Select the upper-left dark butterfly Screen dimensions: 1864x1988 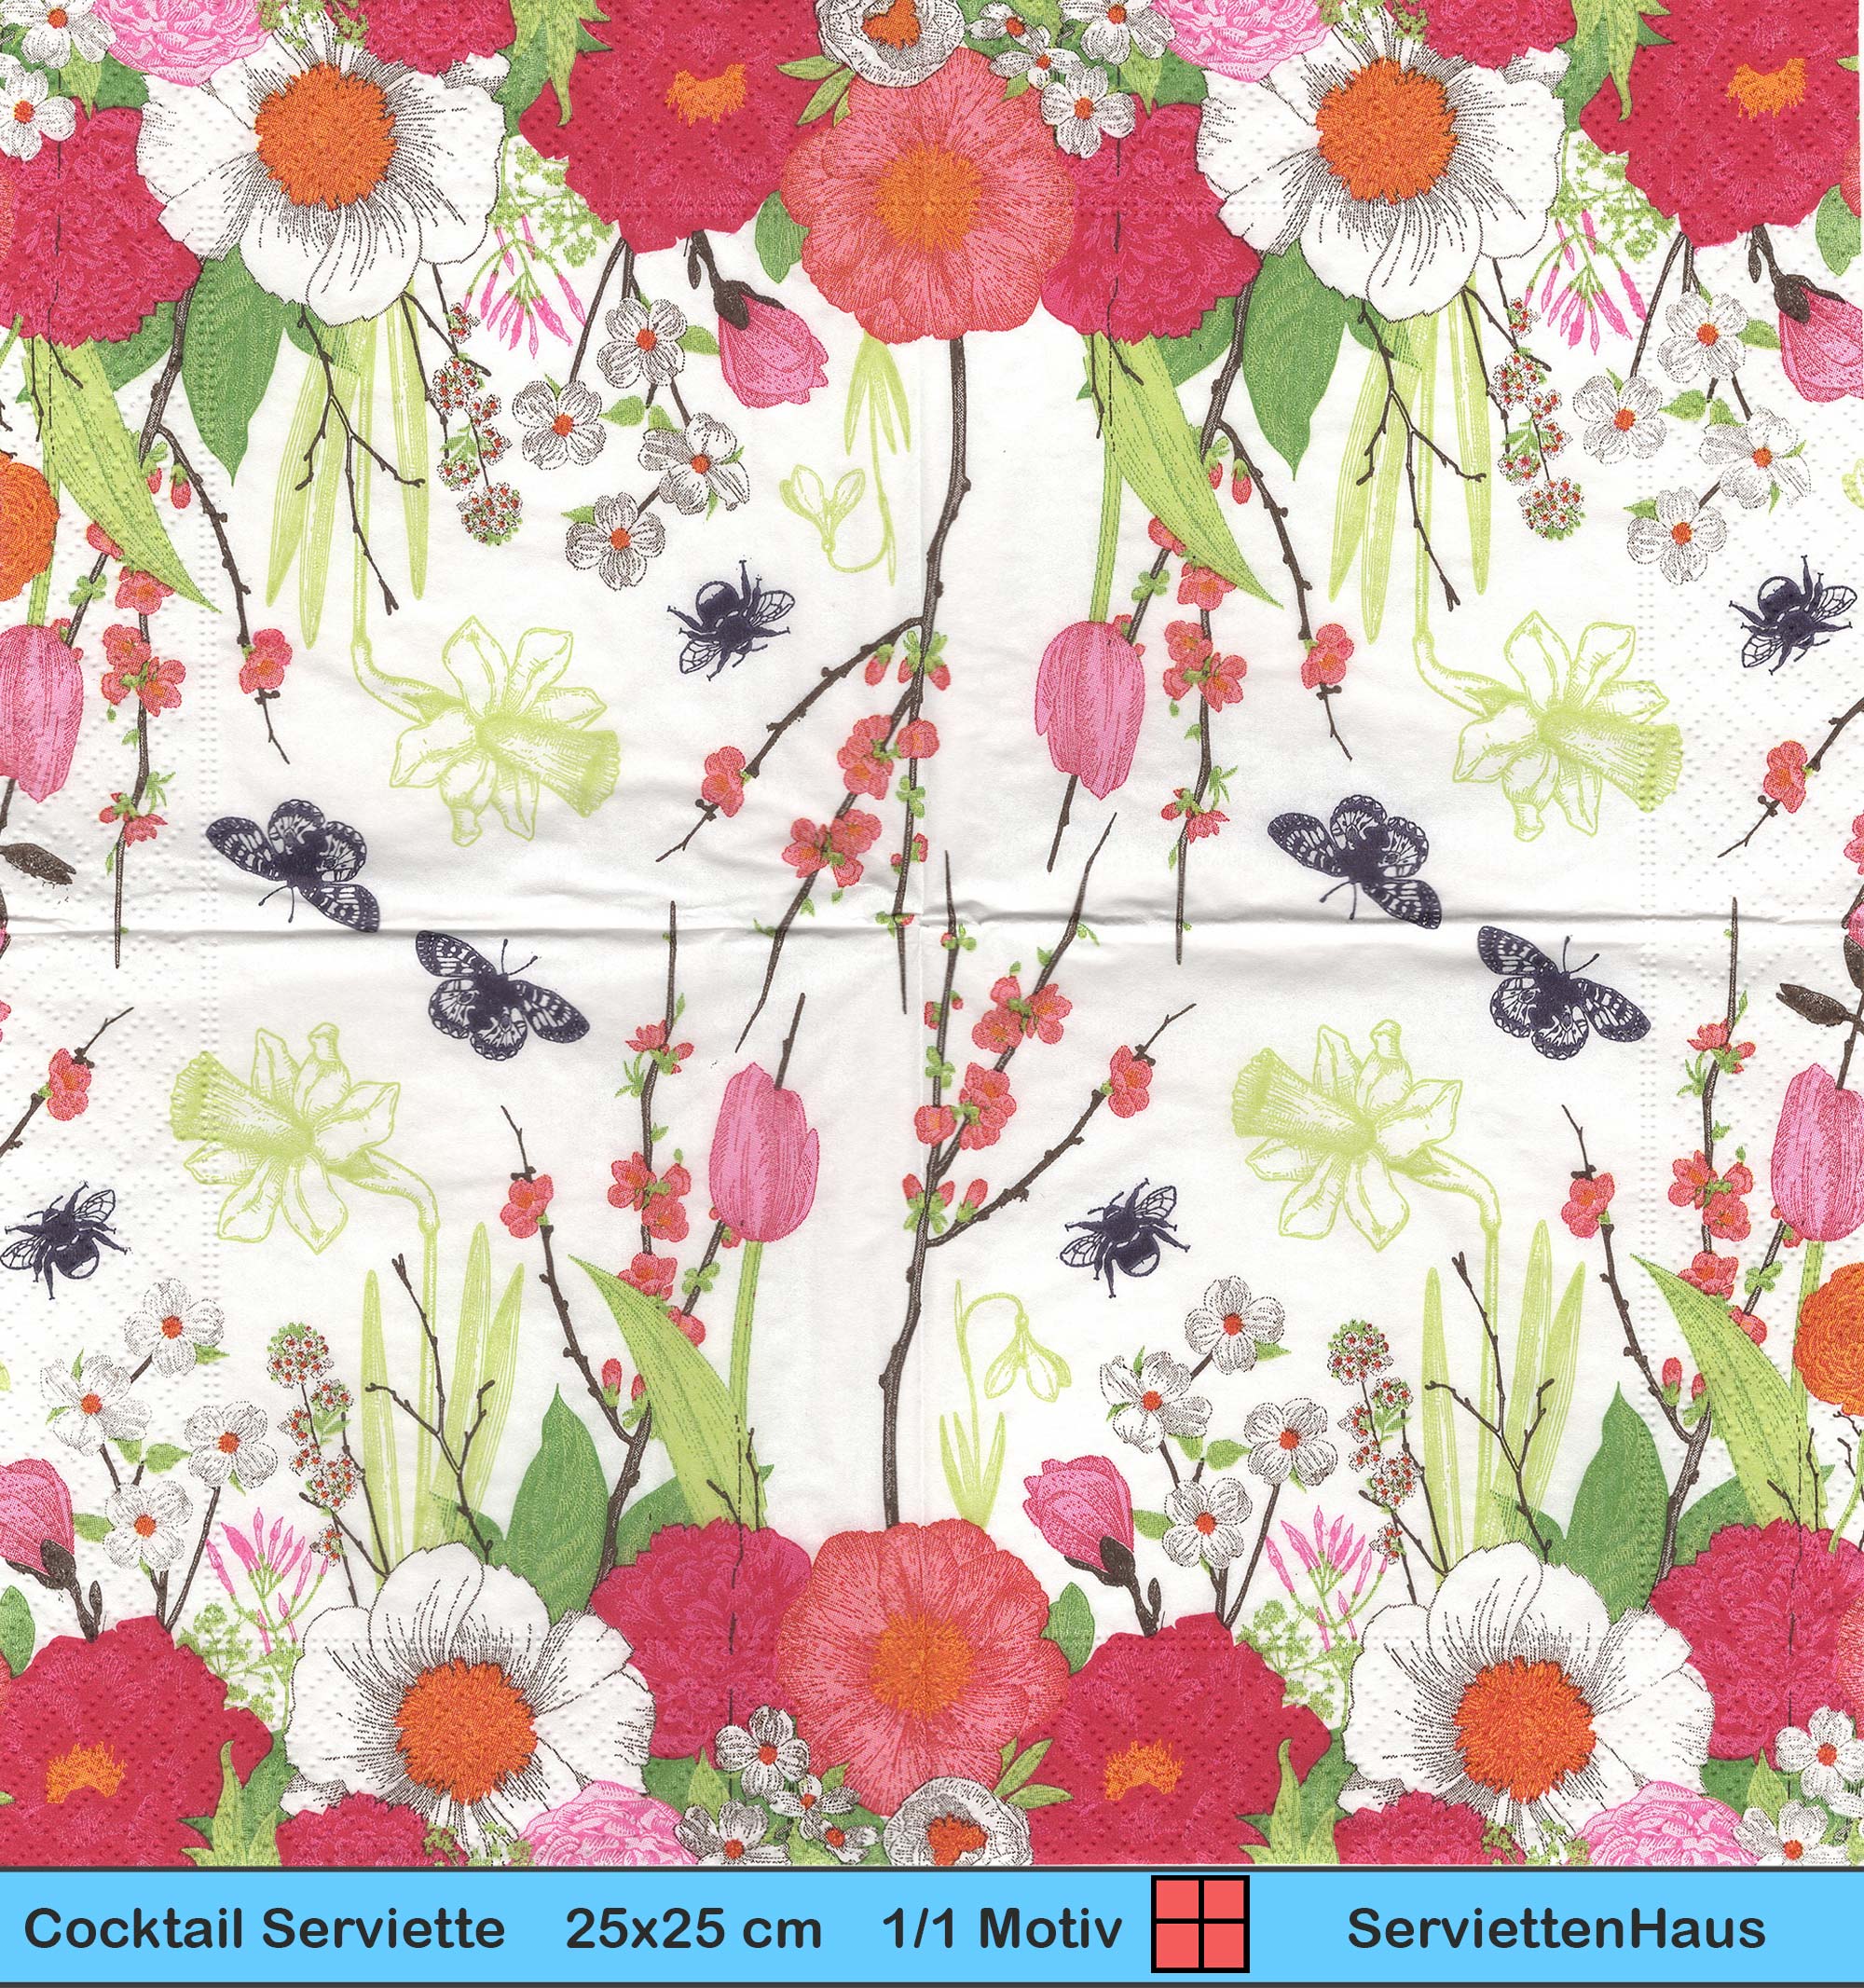tap(293, 865)
